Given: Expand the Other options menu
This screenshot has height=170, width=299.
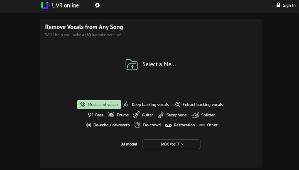Looking at the screenshot, I should click(x=208, y=125).
